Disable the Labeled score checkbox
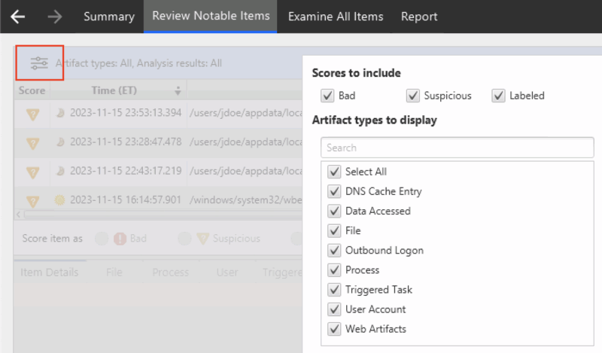The image size is (602, 353). [x=498, y=96]
